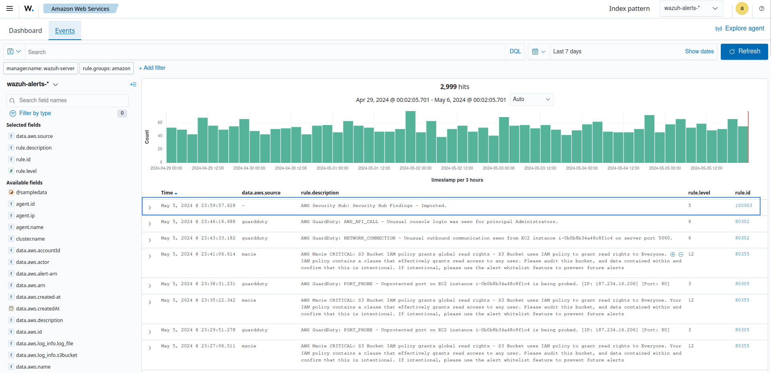Open the user profile avatar
771x373 pixels.
pos(742,8)
